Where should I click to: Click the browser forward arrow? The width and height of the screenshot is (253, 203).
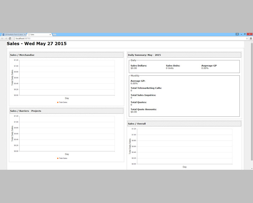point(6,39)
